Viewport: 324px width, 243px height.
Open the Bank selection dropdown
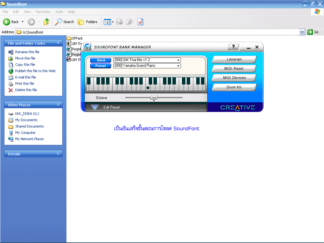[x=178, y=60]
